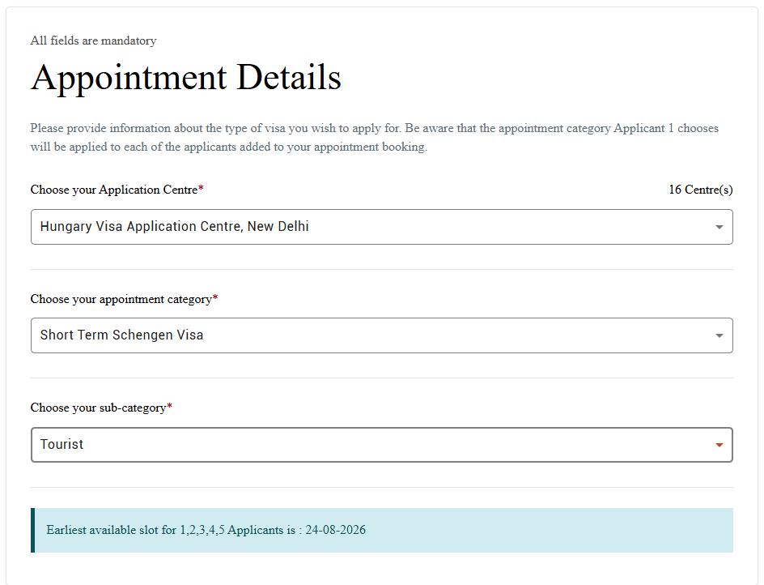Click the 24-08-2026 date in the banner

pos(335,530)
